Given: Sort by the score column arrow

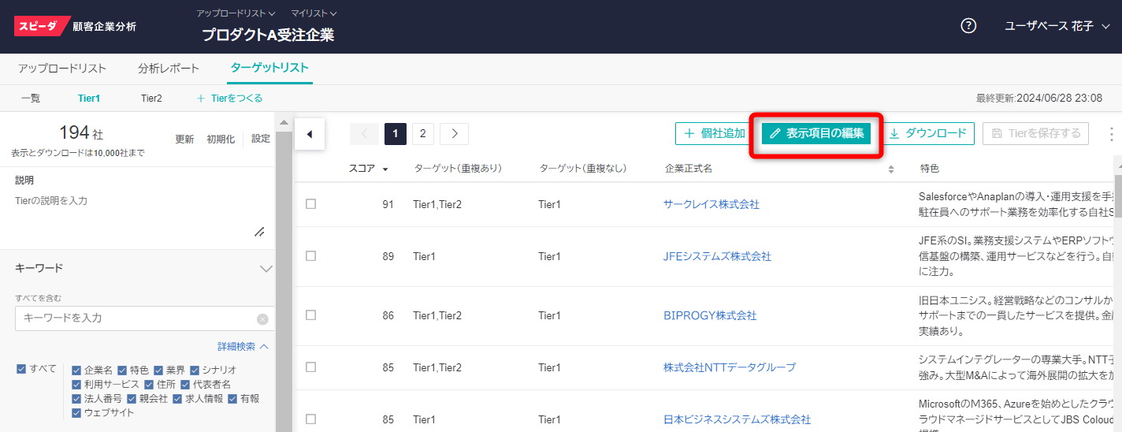Looking at the screenshot, I should [385, 169].
